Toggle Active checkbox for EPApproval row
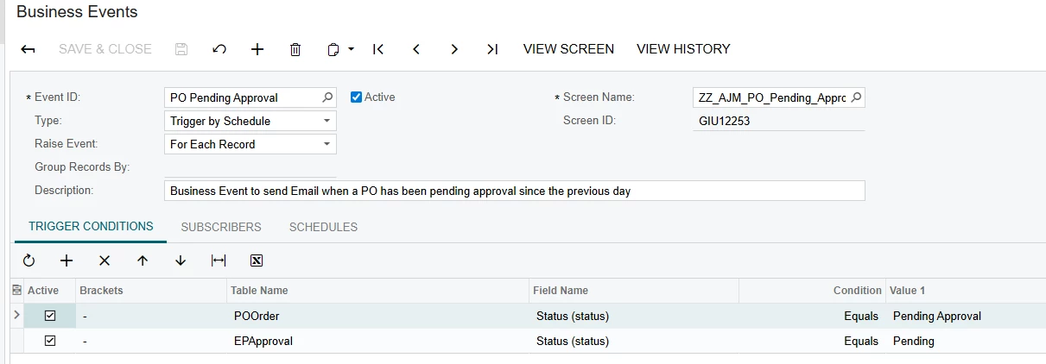The height and width of the screenshot is (364, 1046). pyautogui.click(x=50, y=341)
